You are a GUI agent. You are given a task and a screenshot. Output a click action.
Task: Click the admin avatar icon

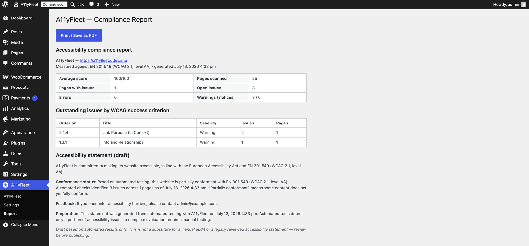[x=524, y=4]
